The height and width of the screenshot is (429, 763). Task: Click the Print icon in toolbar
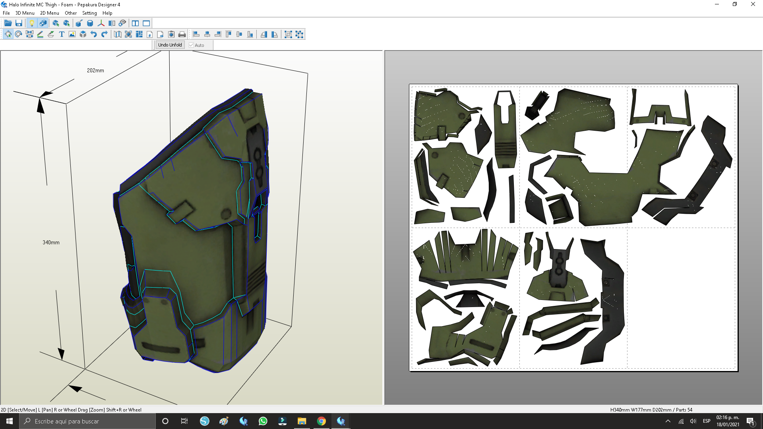pyautogui.click(x=182, y=34)
